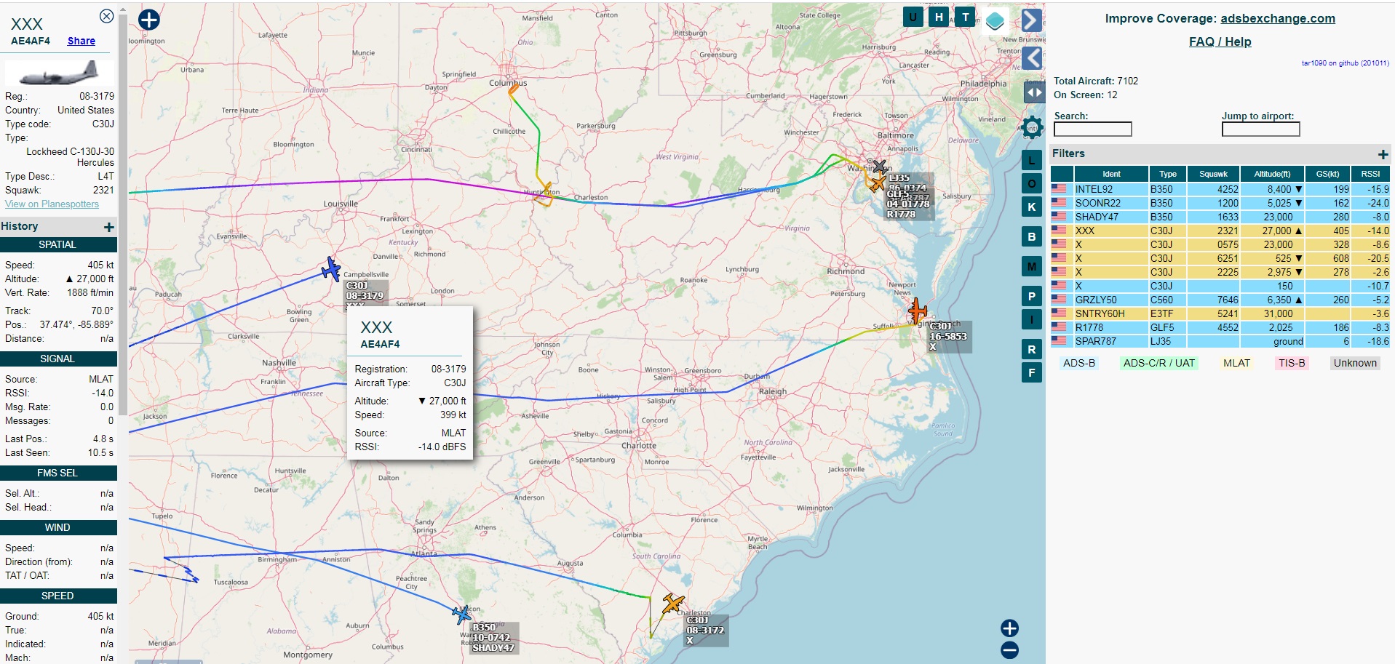1395x664 pixels.
Task: Select the B350 SHADY47 aircraft icon
Action: [461, 615]
